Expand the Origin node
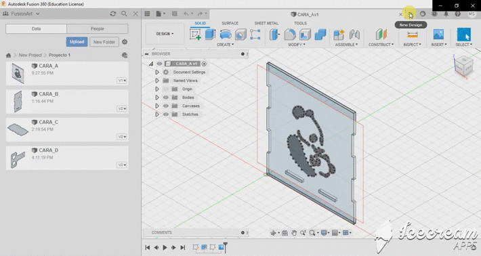This screenshot has height=256, width=481. click(x=157, y=89)
